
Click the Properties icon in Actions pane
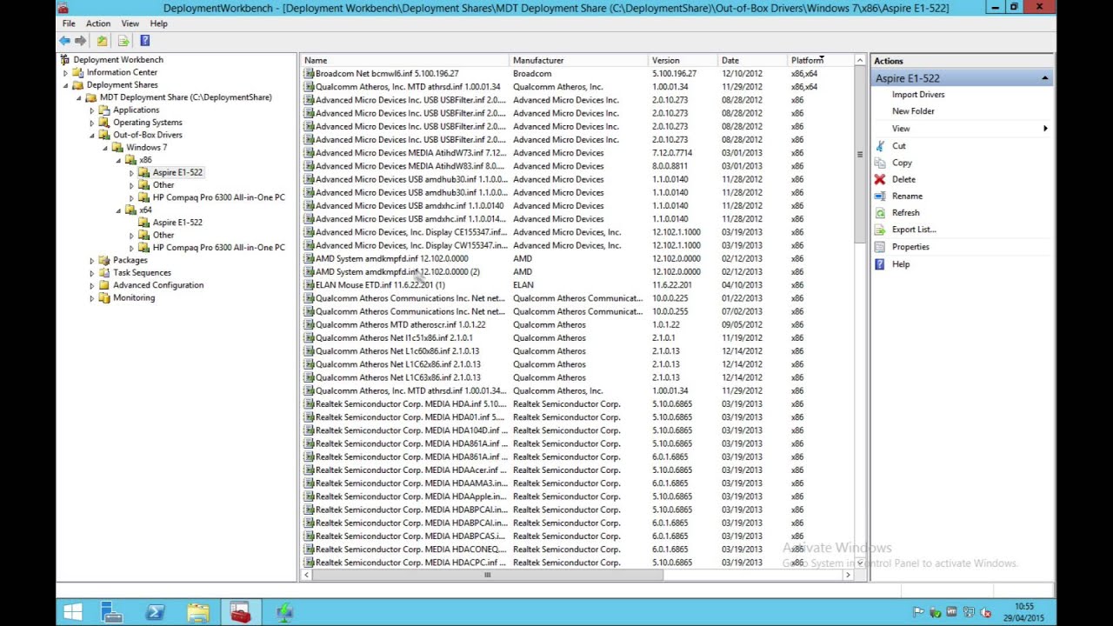click(x=880, y=247)
